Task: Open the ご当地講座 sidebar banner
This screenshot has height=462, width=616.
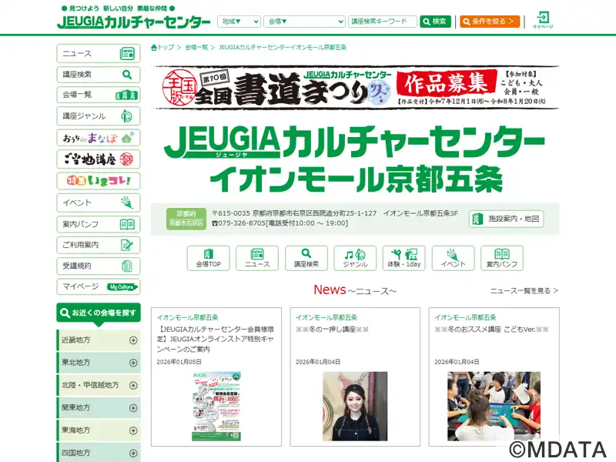Action: [x=99, y=159]
